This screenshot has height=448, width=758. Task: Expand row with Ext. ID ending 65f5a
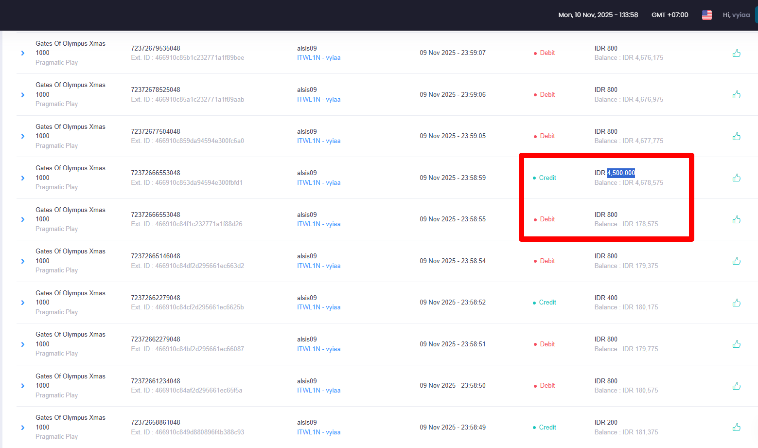(23, 386)
